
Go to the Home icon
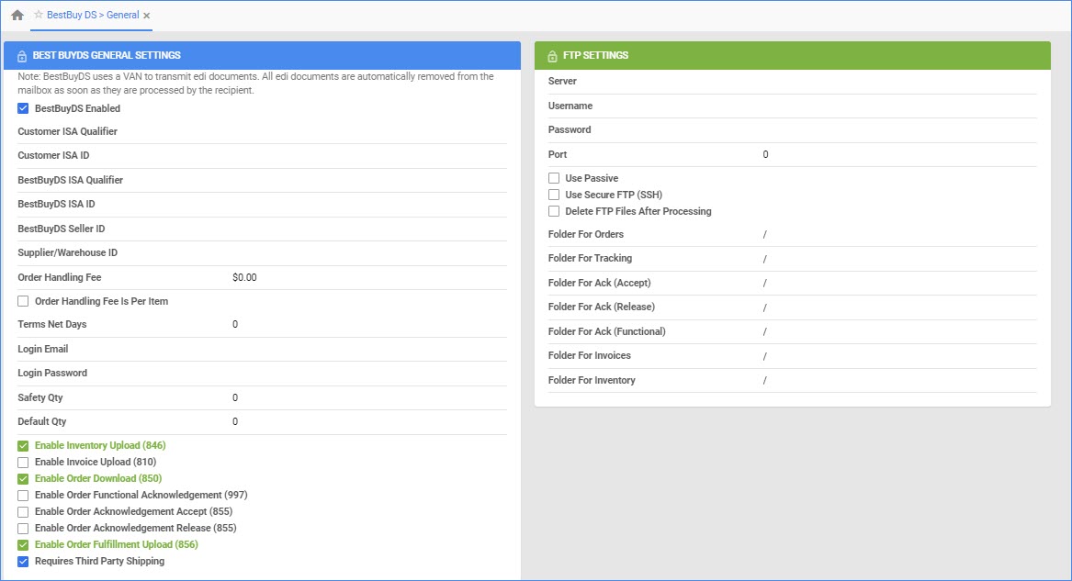pos(17,15)
